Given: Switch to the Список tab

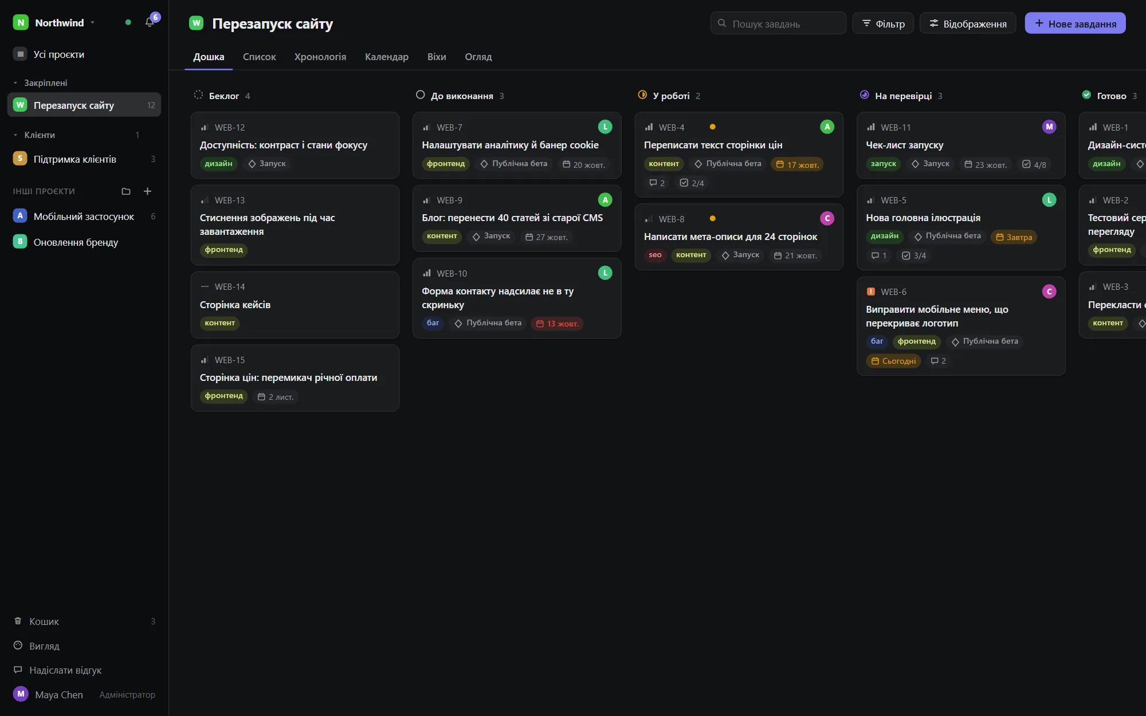Looking at the screenshot, I should click(x=259, y=57).
